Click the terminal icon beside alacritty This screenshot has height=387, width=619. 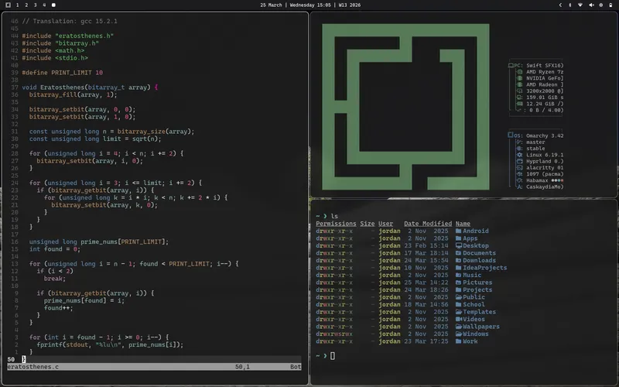[x=520, y=167]
